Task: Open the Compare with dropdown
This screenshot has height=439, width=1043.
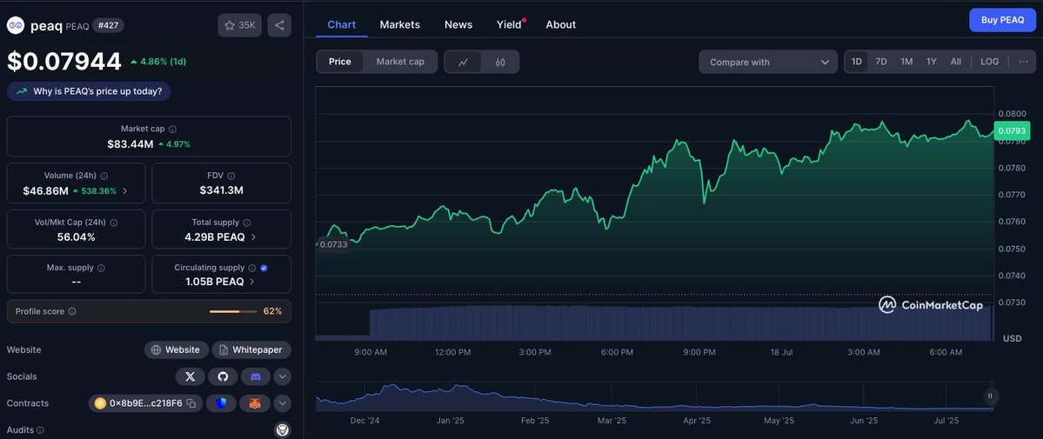Action: pos(768,62)
